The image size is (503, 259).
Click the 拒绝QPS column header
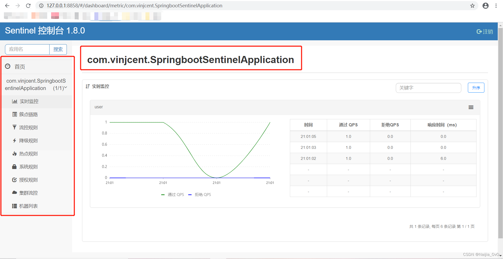(x=390, y=125)
